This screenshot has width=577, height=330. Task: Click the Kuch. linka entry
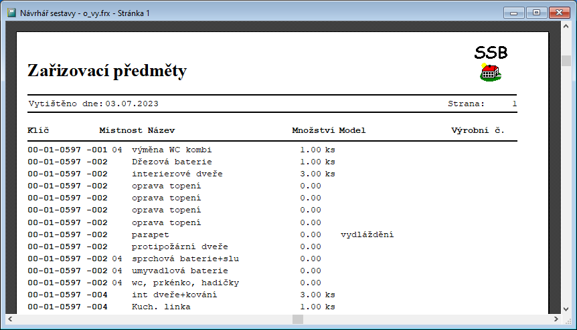tap(161, 307)
